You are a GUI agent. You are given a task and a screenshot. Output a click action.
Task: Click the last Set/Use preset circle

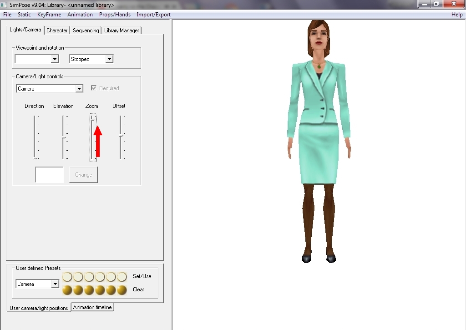tap(122, 277)
